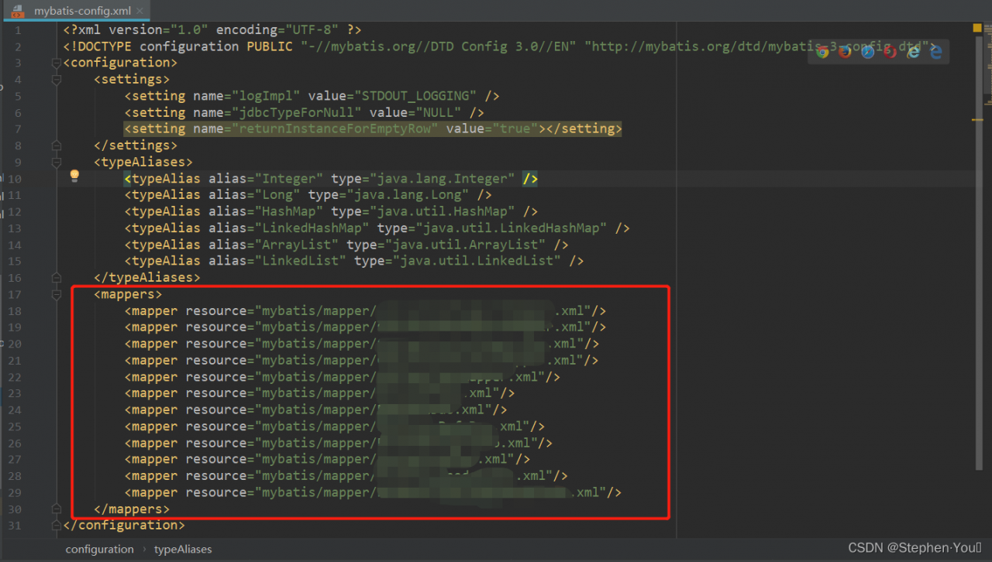
Task: Open preview in Firefox browser icon
Action: tap(845, 52)
